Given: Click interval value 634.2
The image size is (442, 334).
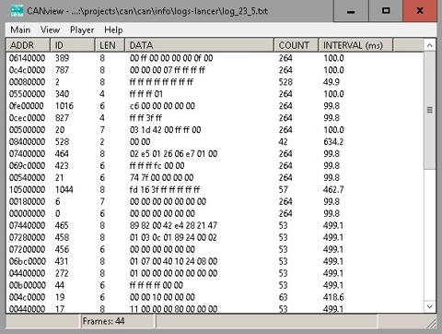Looking at the screenshot, I should click(333, 142).
